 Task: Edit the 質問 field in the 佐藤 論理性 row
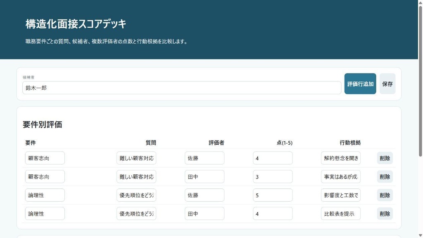click(136, 195)
